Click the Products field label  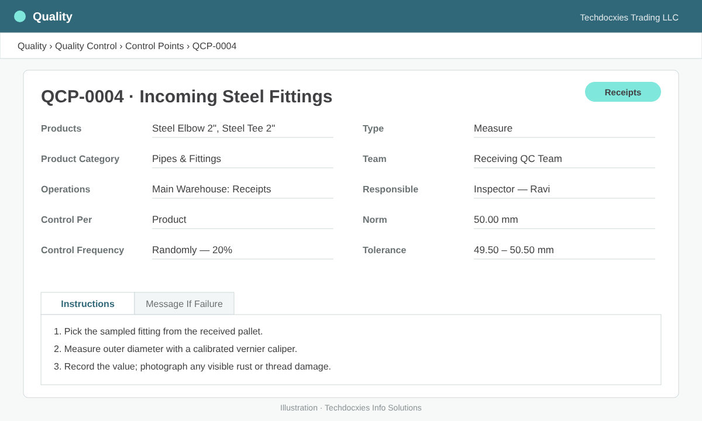click(x=61, y=129)
